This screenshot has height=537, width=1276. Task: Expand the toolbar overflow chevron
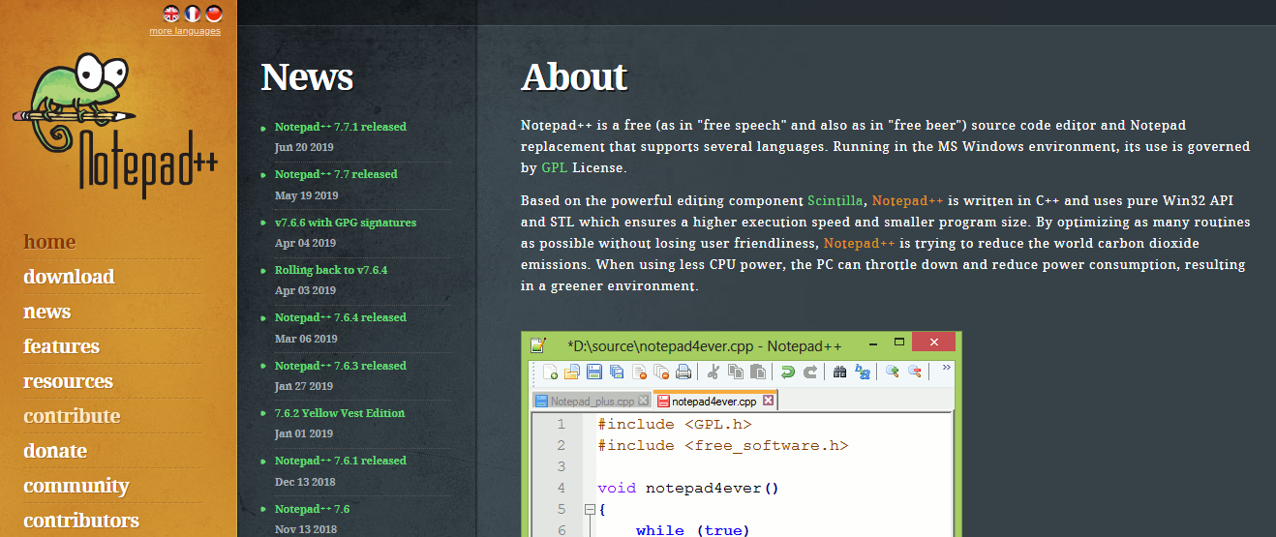(x=946, y=368)
